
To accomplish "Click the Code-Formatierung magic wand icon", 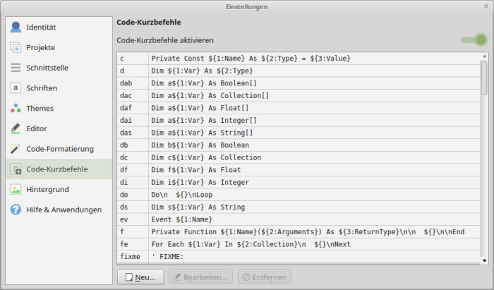I will 16,149.
